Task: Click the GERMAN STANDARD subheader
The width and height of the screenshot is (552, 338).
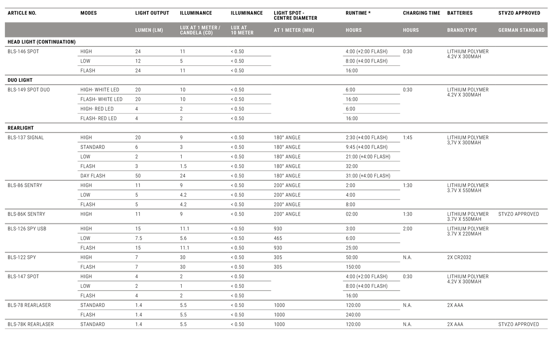Action: click(x=521, y=30)
